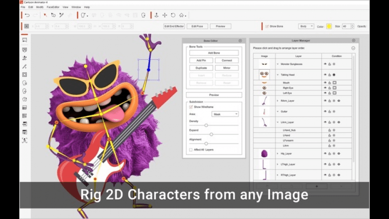The image size is (389, 219).
Task: Click the square frame icon in the left sidebar
Action: click(25, 74)
